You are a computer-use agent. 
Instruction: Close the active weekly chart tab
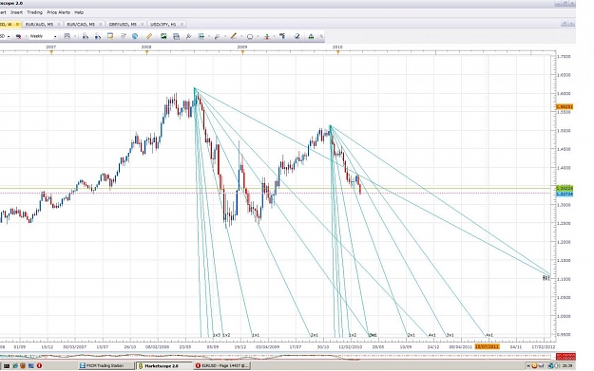(x=17, y=25)
